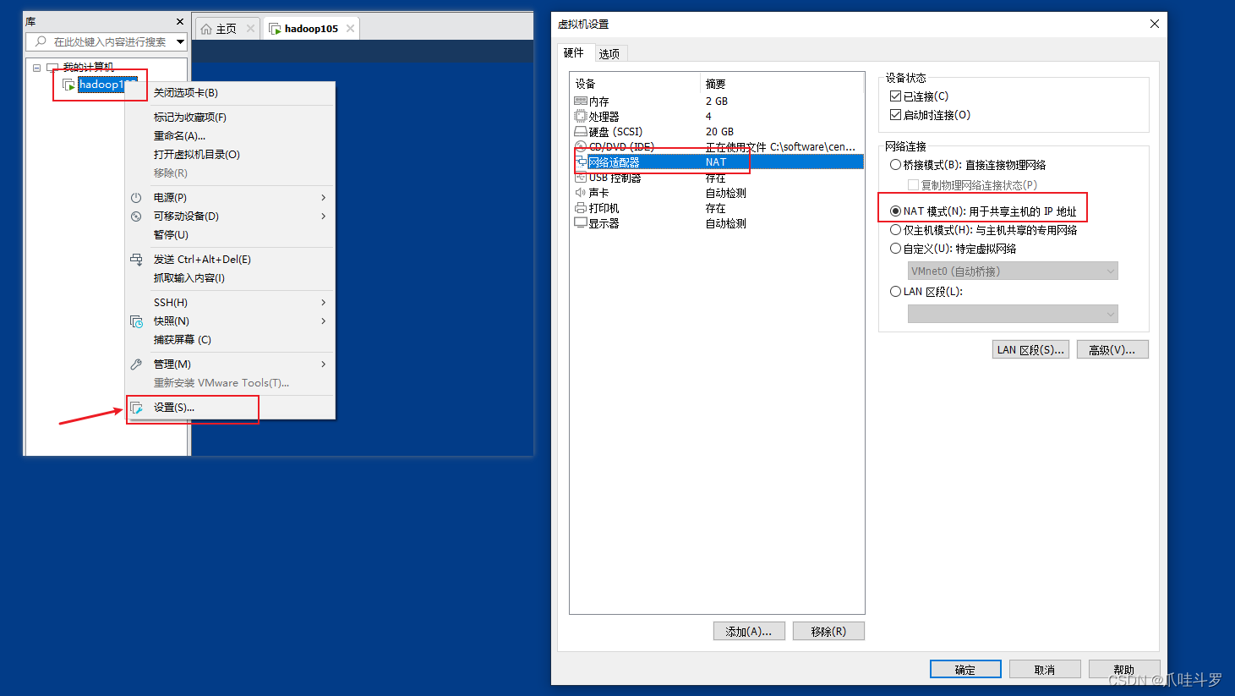Screen dimensions: 1235x696
Task: Collapse the 我的计算机 tree node
Action: [36, 68]
